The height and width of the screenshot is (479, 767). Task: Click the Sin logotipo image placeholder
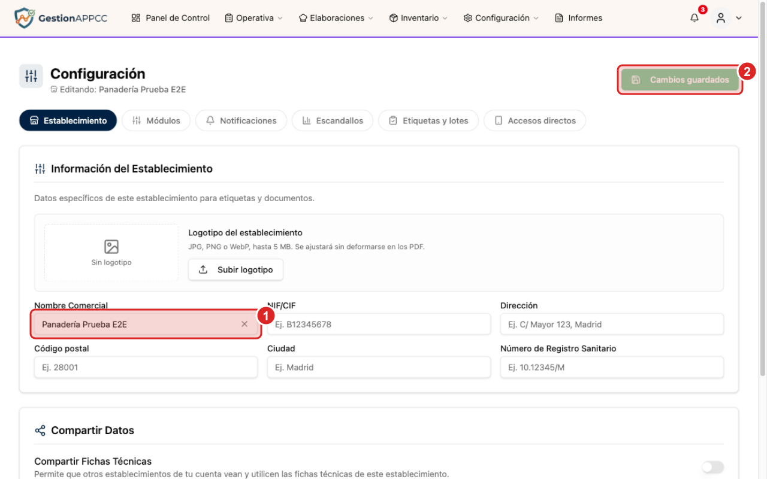coord(111,253)
